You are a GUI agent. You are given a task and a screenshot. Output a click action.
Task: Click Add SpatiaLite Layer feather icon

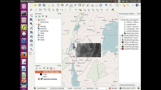point(31,28)
